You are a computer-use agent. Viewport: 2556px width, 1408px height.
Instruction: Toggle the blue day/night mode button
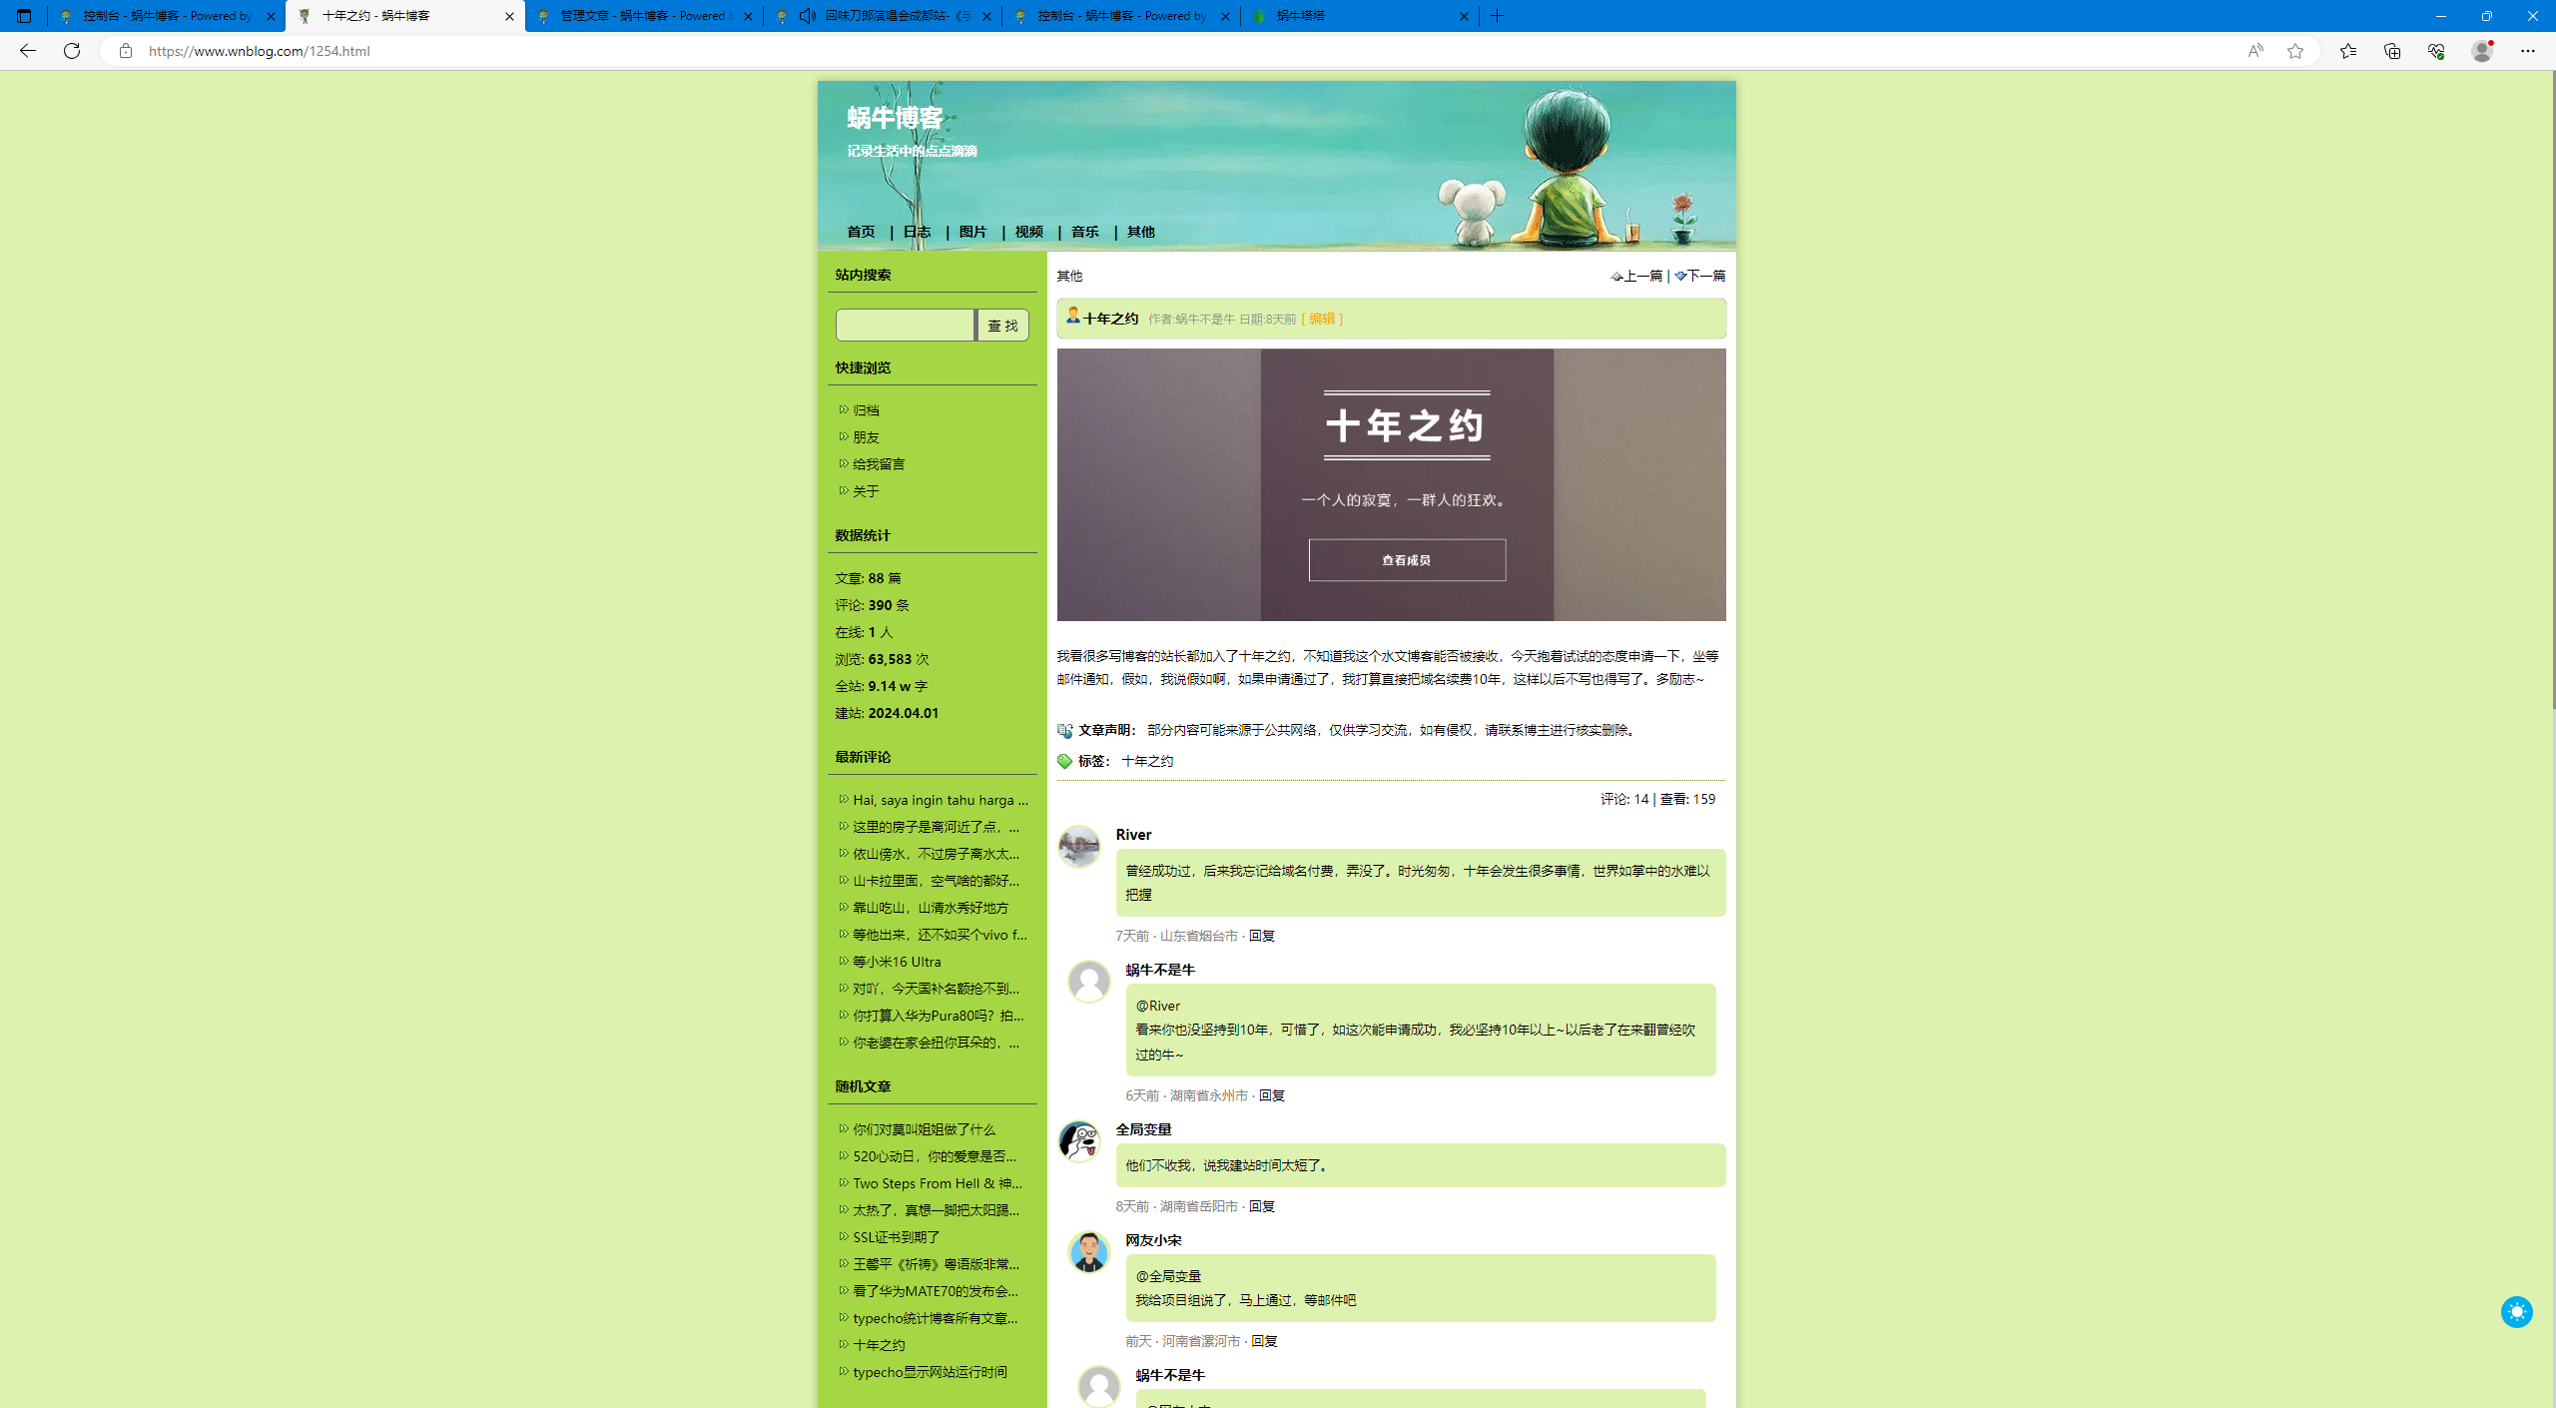click(x=2515, y=1311)
